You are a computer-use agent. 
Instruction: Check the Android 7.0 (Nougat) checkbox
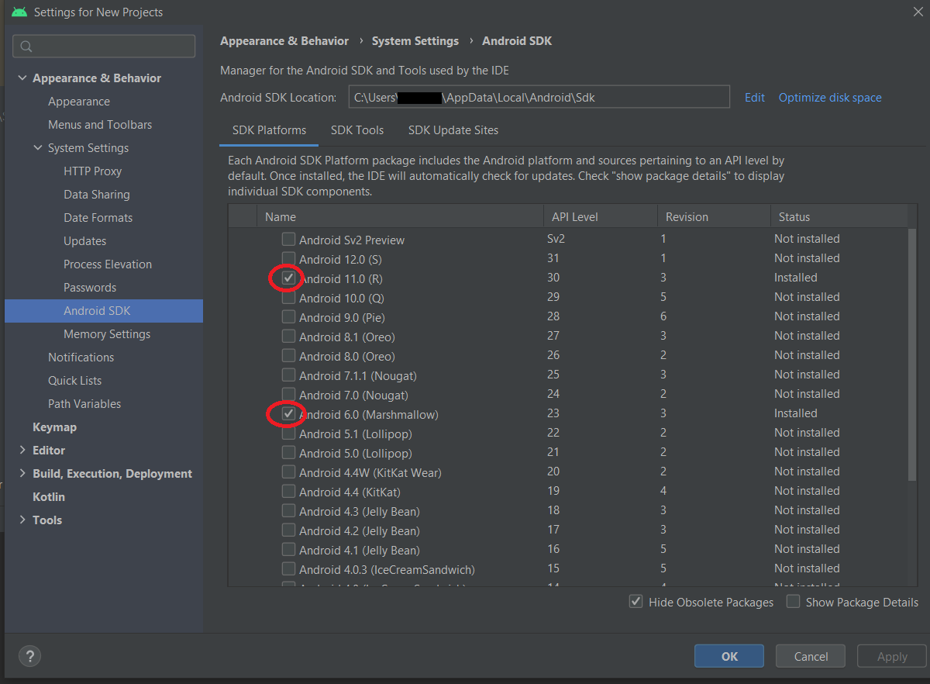click(288, 394)
